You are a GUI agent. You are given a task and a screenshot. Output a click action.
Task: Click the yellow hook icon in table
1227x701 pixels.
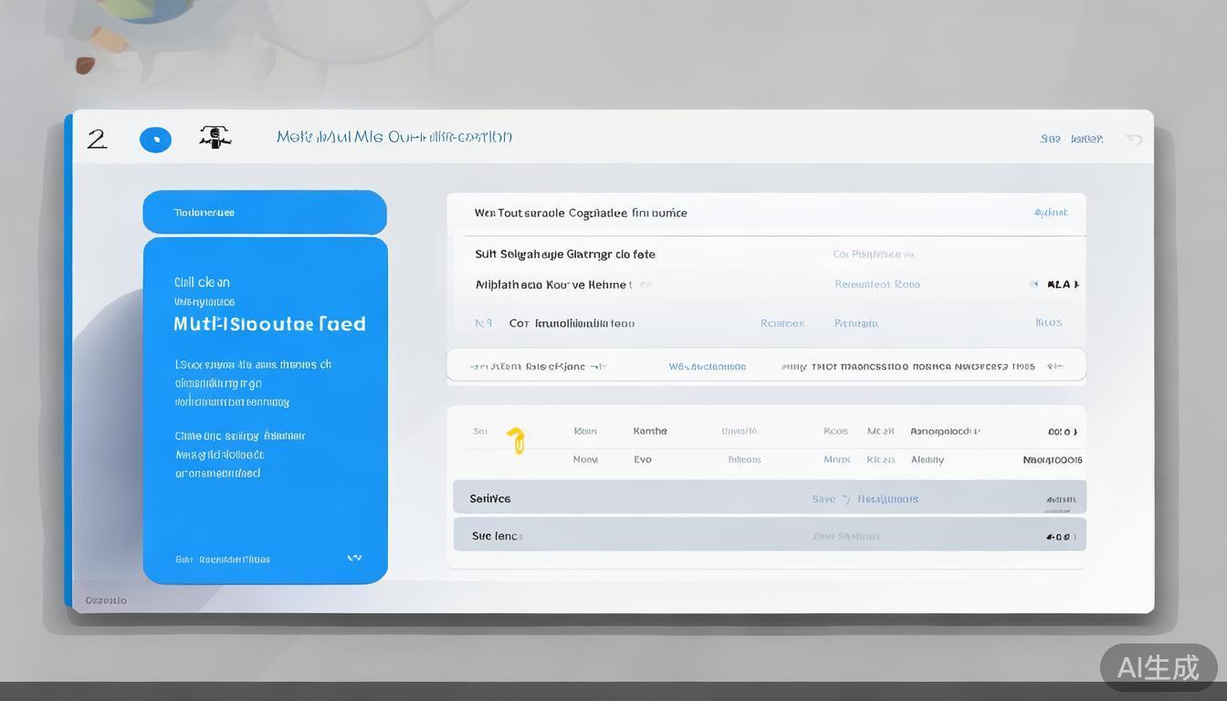click(x=517, y=440)
